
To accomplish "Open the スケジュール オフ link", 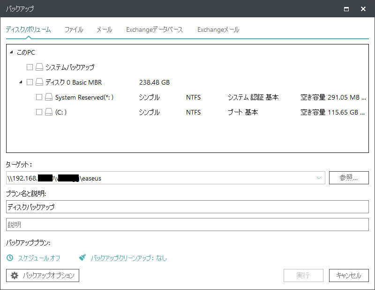I will [x=39, y=258].
